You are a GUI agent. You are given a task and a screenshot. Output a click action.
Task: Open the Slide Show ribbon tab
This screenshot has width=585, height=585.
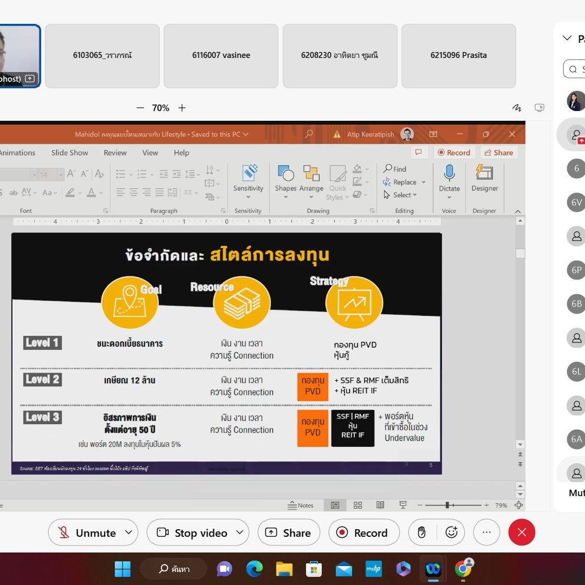pyautogui.click(x=69, y=153)
